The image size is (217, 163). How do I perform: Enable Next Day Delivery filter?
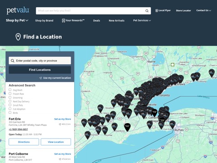10,101
